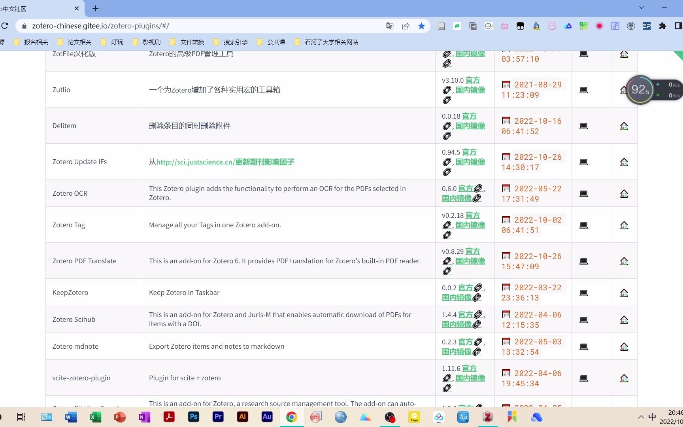Open Zotero from the taskbar
This screenshot has width=683, height=427.
click(x=487, y=417)
